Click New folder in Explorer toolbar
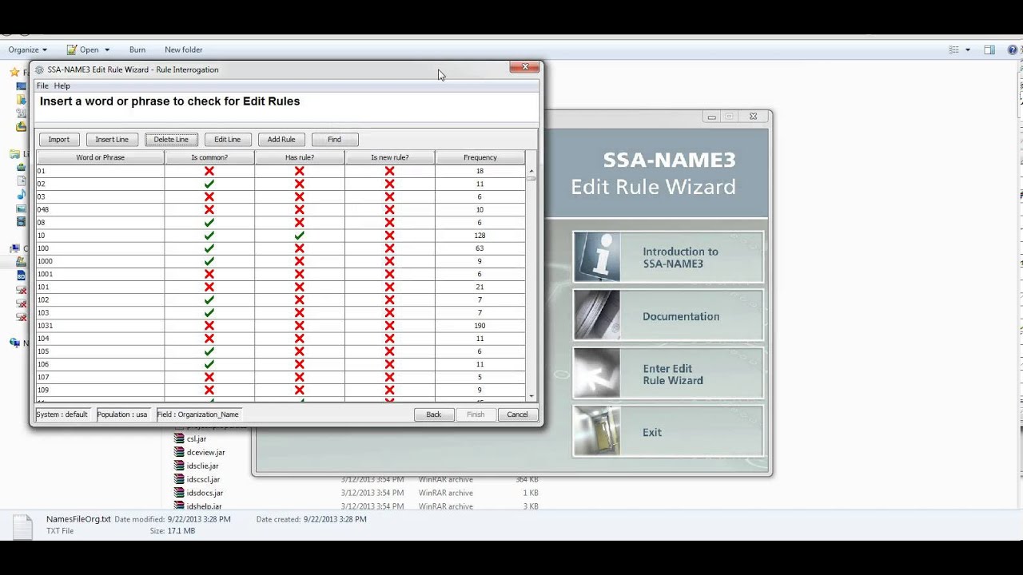This screenshot has width=1023, height=575. 183,50
